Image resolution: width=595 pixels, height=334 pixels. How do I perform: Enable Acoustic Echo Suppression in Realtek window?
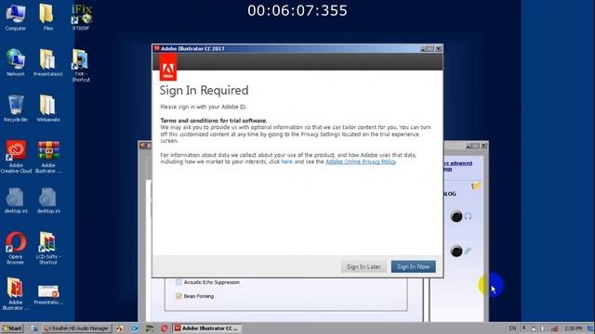(178, 282)
